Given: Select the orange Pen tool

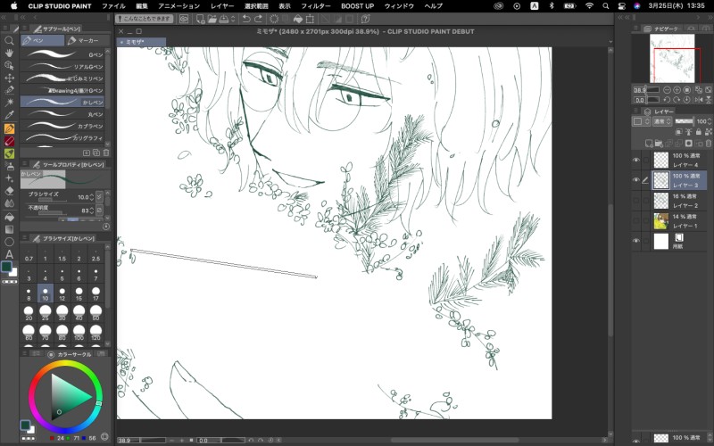Looking at the screenshot, I should click(x=9, y=128).
